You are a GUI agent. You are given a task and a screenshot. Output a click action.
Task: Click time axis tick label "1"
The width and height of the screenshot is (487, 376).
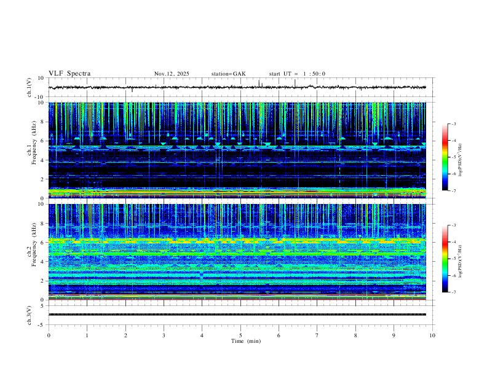click(87, 335)
